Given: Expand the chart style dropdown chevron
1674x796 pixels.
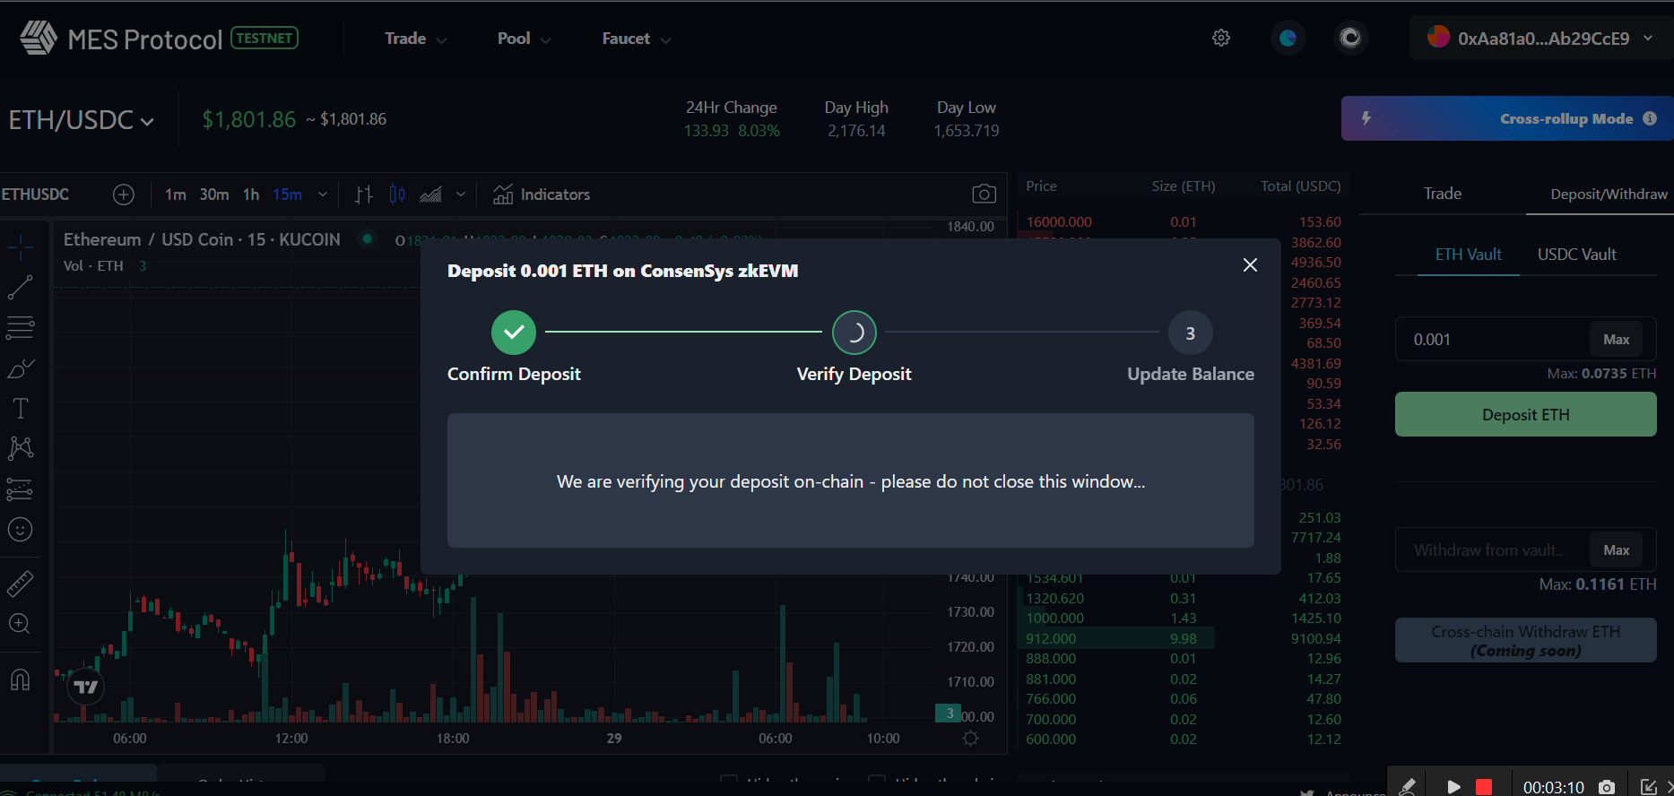Looking at the screenshot, I should coord(461,195).
